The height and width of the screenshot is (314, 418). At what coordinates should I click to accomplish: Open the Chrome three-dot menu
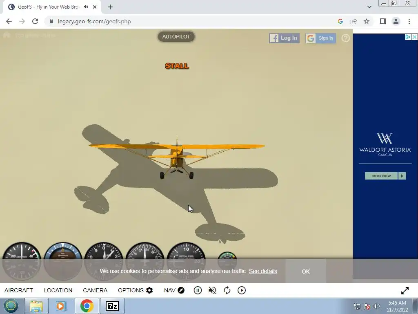[409, 21]
